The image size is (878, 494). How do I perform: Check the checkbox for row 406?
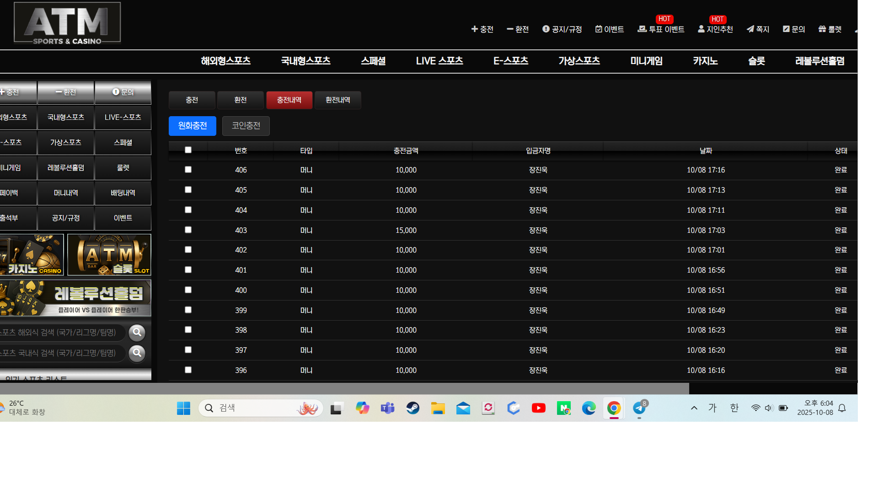[x=188, y=170]
